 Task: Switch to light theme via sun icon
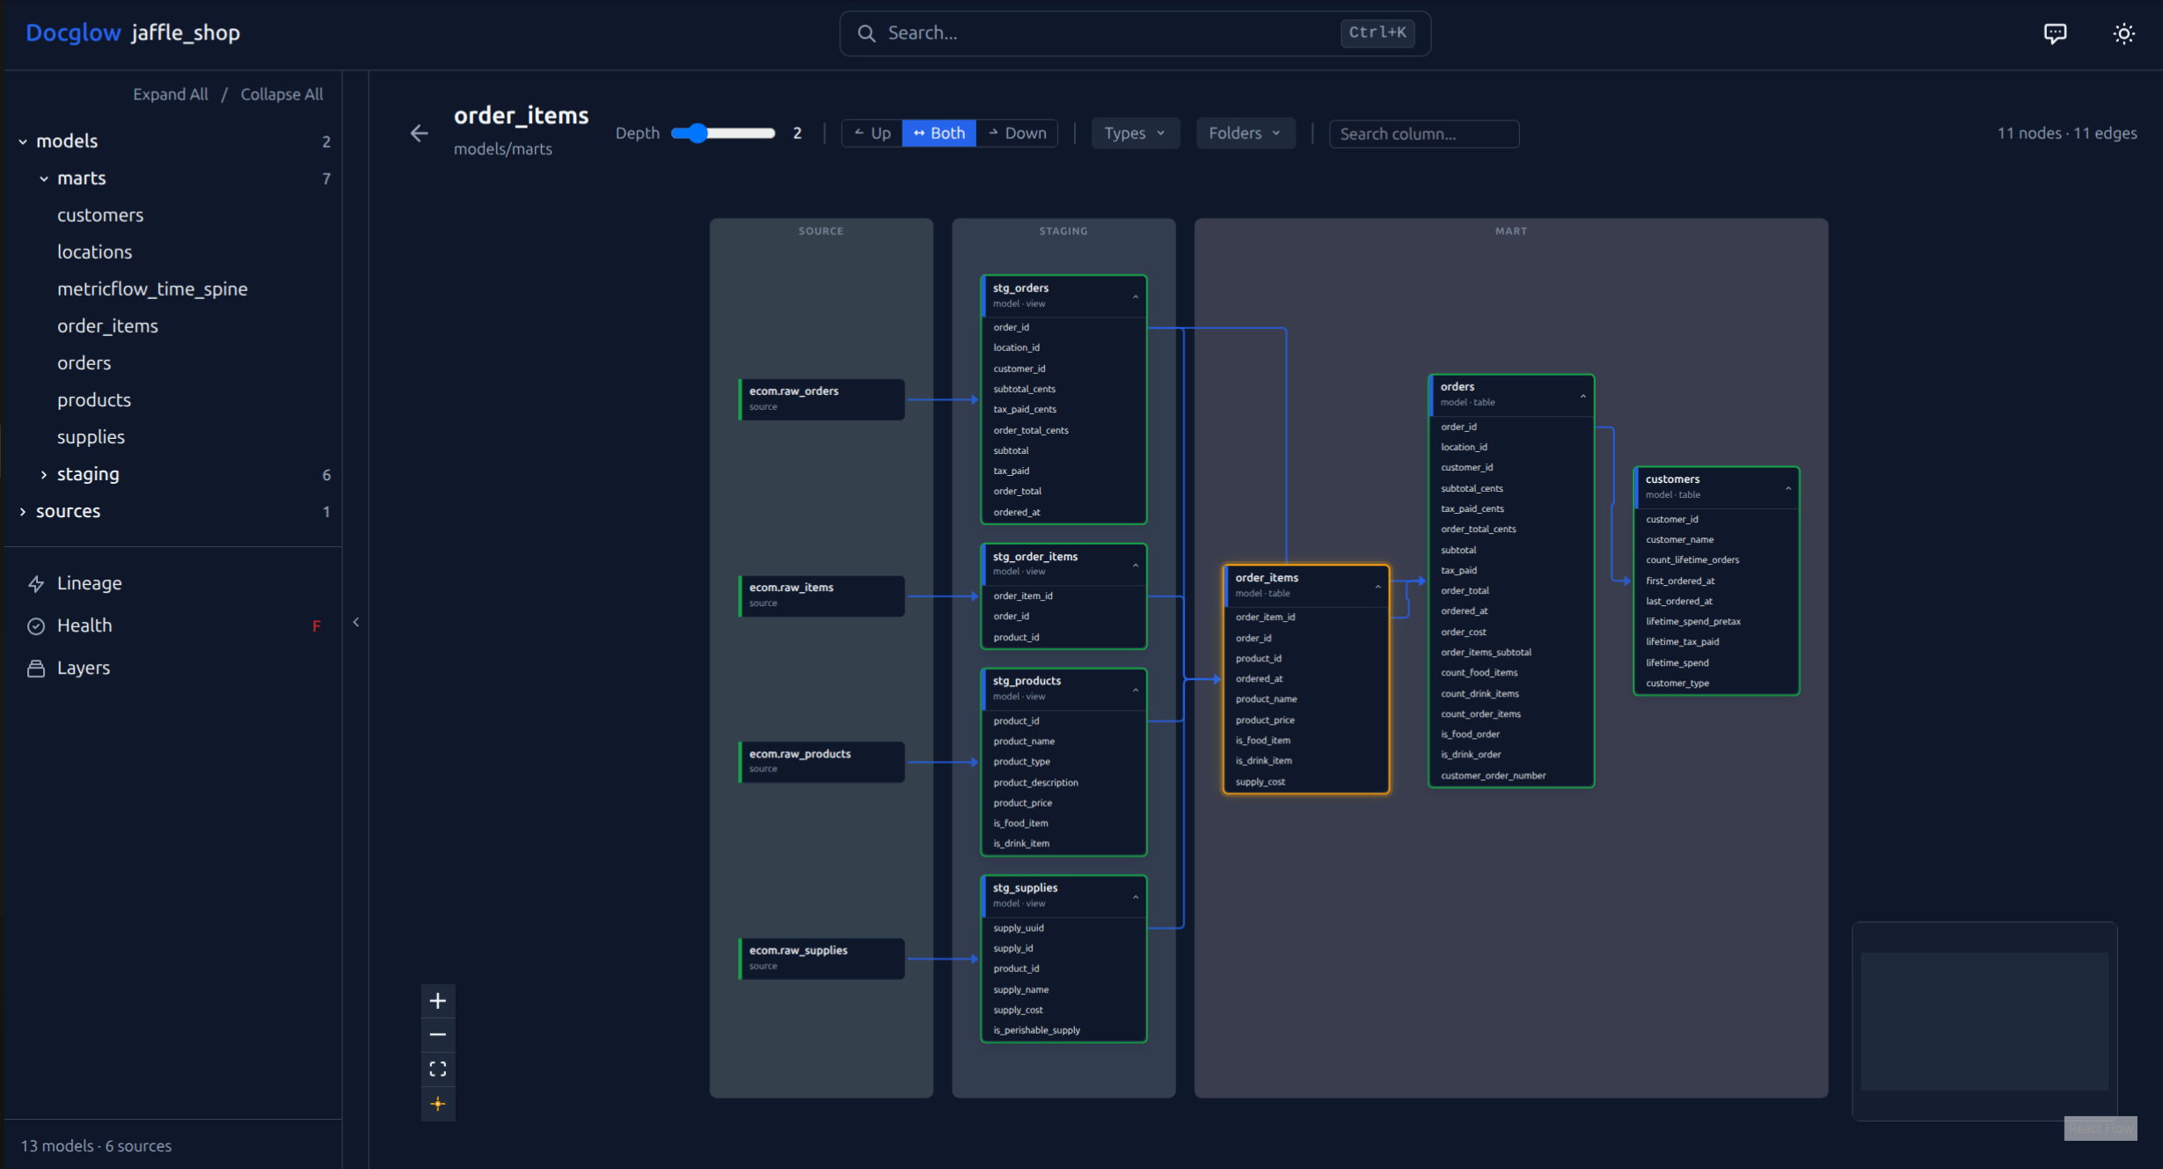pyautogui.click(x=2123, y=33)
